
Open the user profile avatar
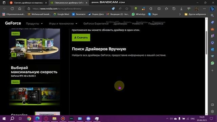coord(197,9)
